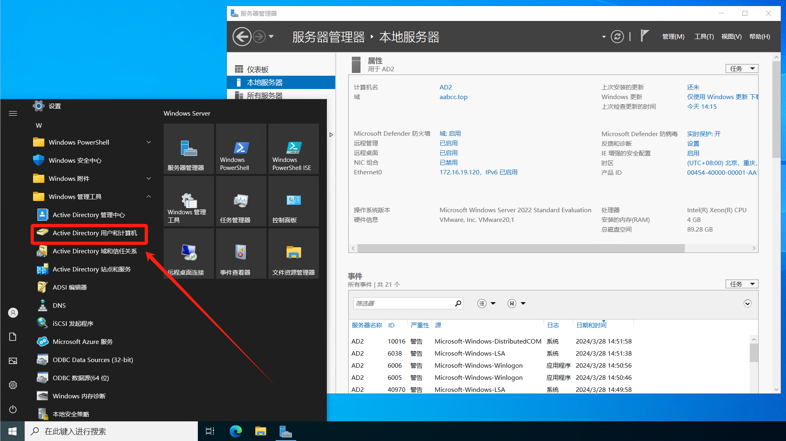Click the notifications flag icon
This screenshot has height=441, width=786.
(x=645, y=36)
